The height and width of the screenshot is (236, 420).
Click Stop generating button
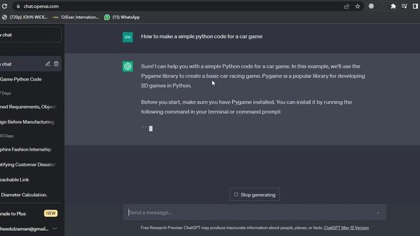click(255, 195)
